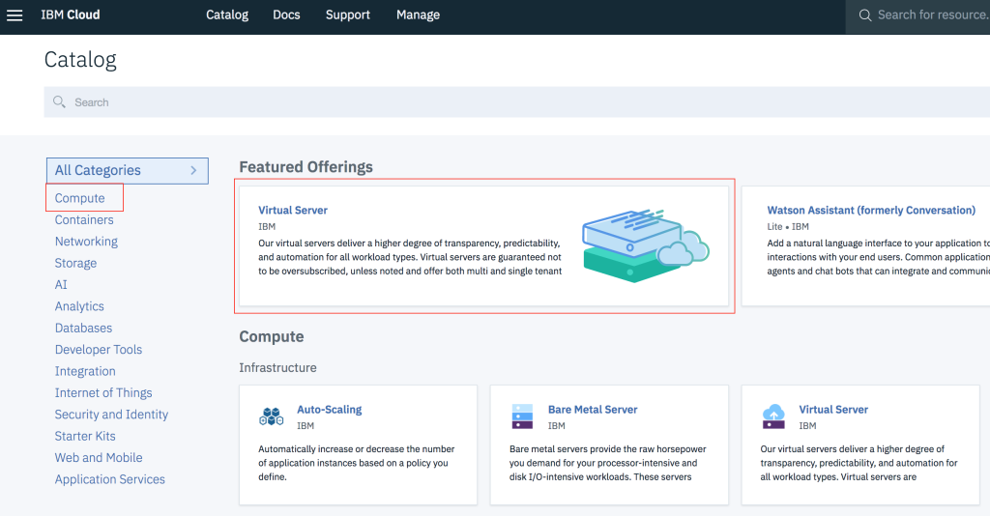Select the Containers category

[x=84, y=219]
